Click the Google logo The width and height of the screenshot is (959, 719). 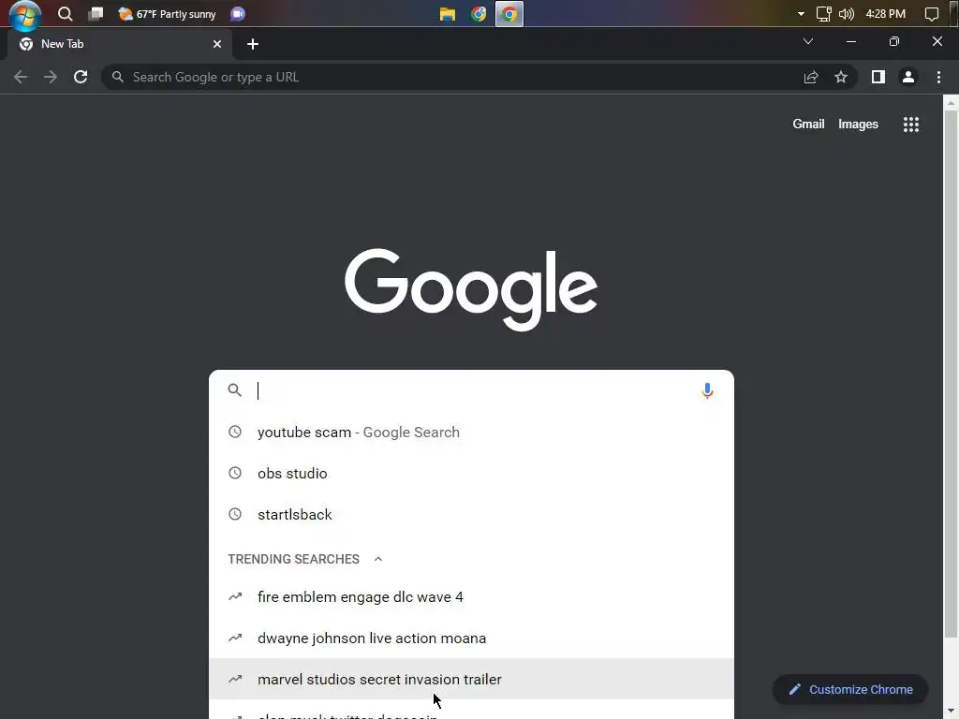[x=471, y=289]
